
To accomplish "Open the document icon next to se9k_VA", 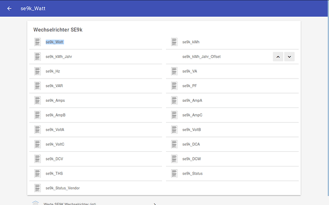I will (174, 71).
